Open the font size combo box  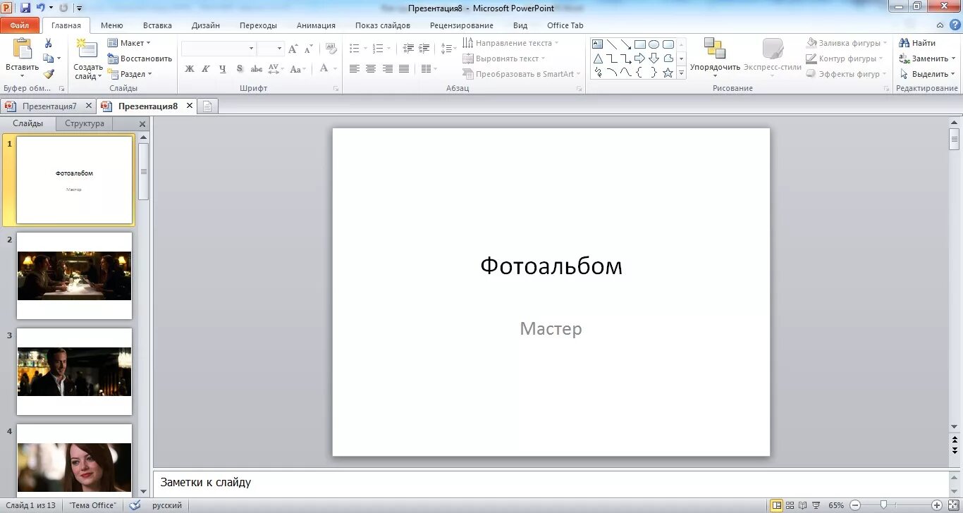pyautogui.click(x=270, y=49)
